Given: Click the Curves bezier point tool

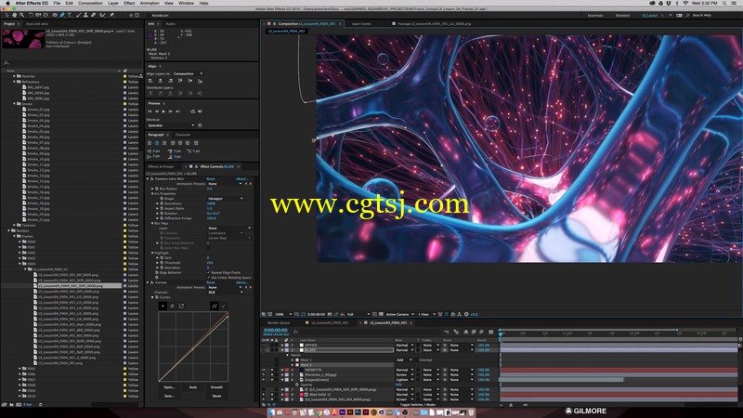Looking at the screenshot, I should pyautogui.click(x=215, y=307).
